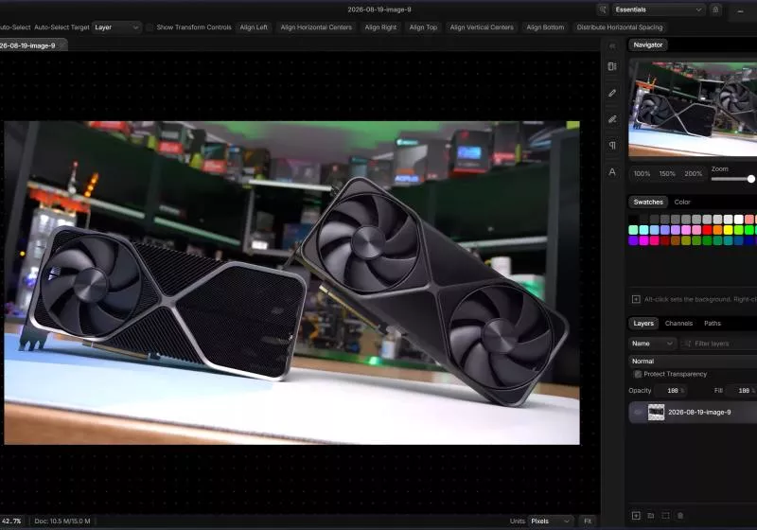Enable Show Transform Controls checkbox
757x530 pixels.
(x=150, y=27)
